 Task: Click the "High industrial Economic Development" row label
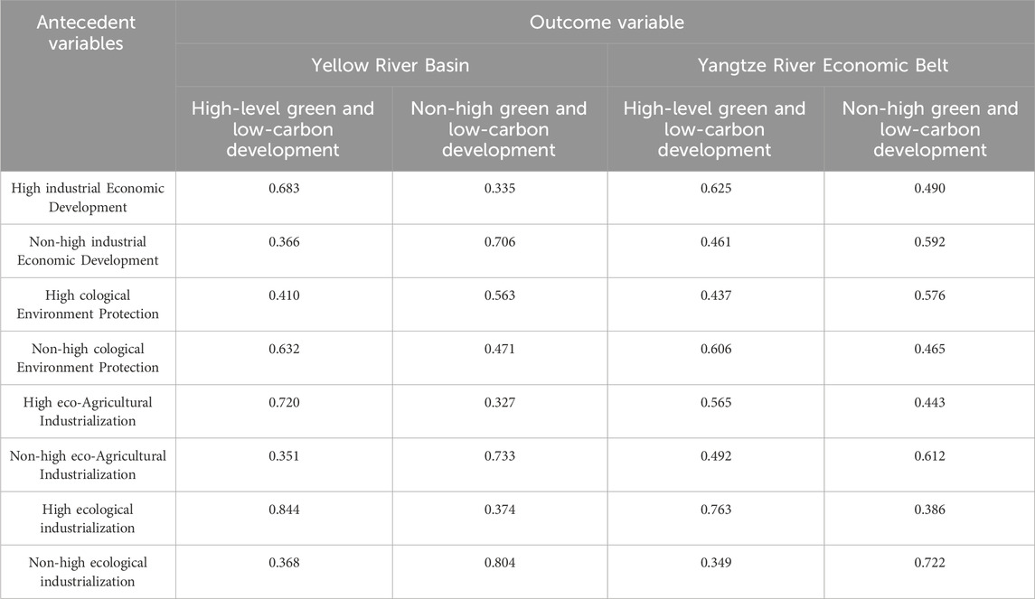point(88,196)
